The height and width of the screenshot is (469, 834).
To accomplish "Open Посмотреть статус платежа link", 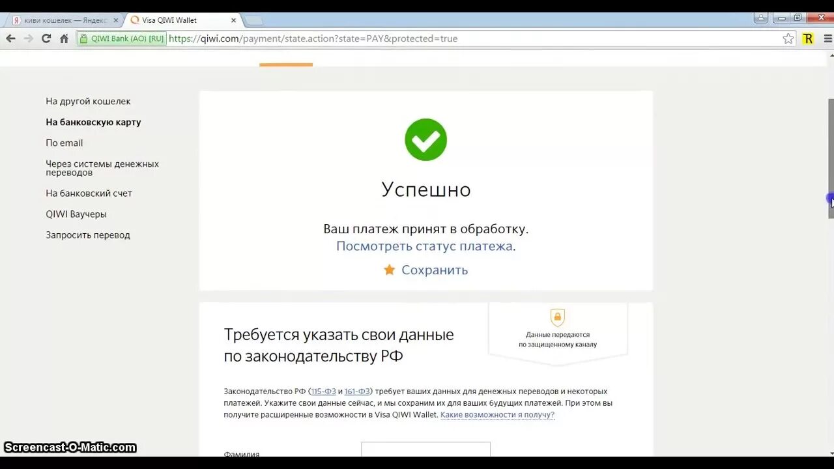I will pyautogui.click(x=424, y=246).
